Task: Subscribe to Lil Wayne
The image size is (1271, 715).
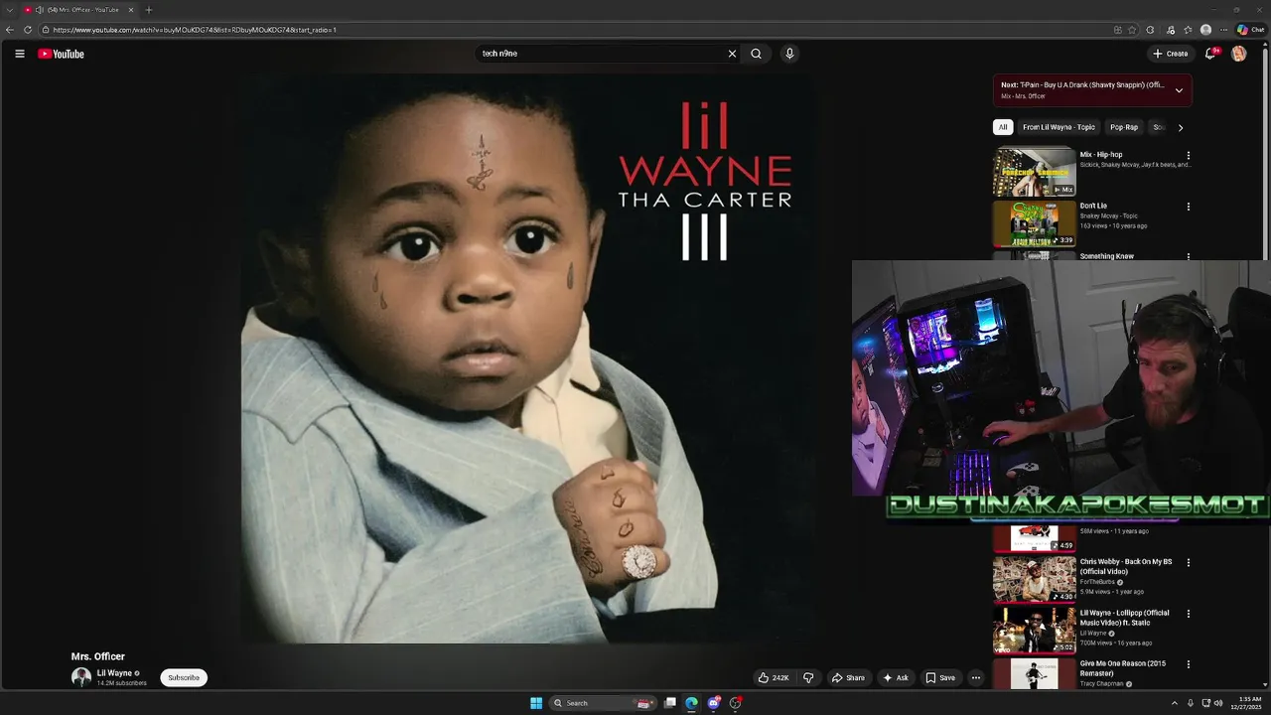Action: point(184,678)
